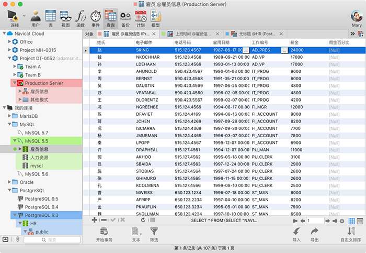Close the 雇员 @雇员信息 tab
This screenshot has height=253, width=366.
(154, 34)
